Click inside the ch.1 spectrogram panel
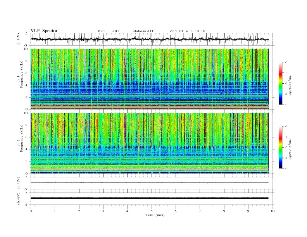 tap(149, 79)
